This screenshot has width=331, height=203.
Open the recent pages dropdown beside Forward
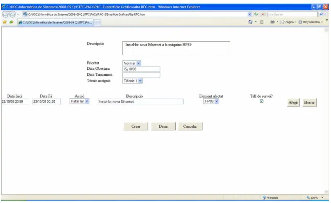pos(18,14)
